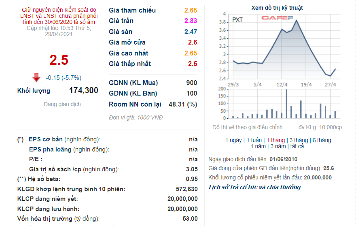Click the current price 2.5

tap(59, 60)
